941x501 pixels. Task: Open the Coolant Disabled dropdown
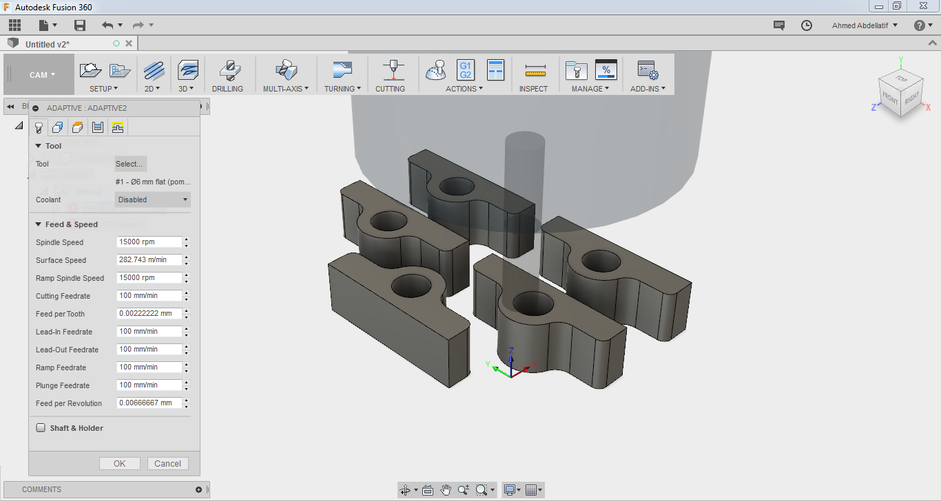(x=153, y=200)
